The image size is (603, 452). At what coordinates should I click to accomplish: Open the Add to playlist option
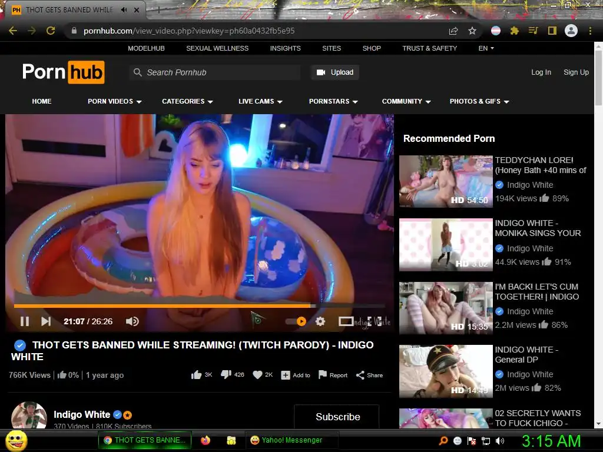pos(296,375)
